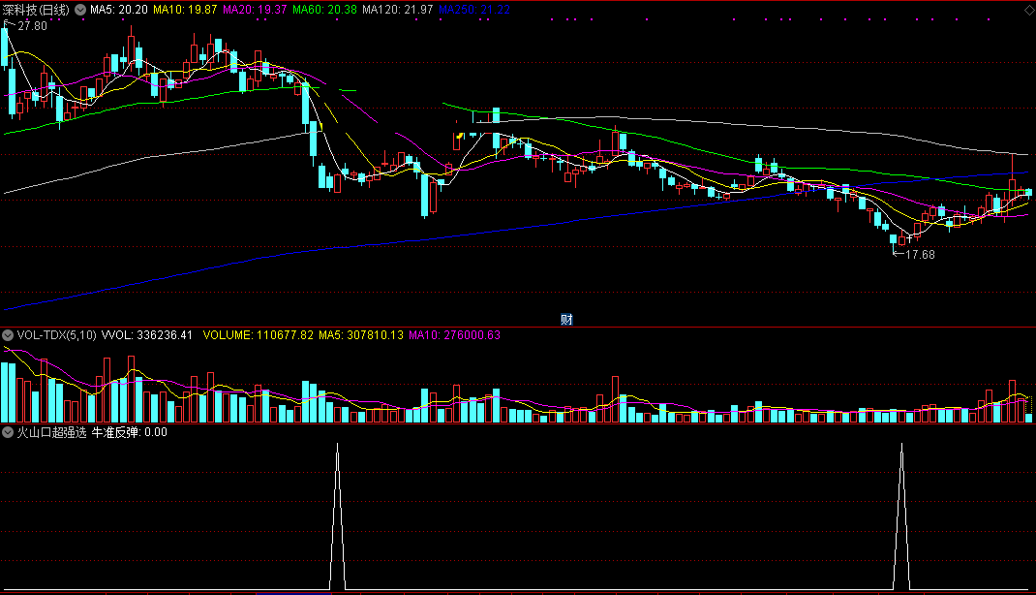
Task: Click the volume MA10: 276000.63 label
Action: [x=454, y=335]
